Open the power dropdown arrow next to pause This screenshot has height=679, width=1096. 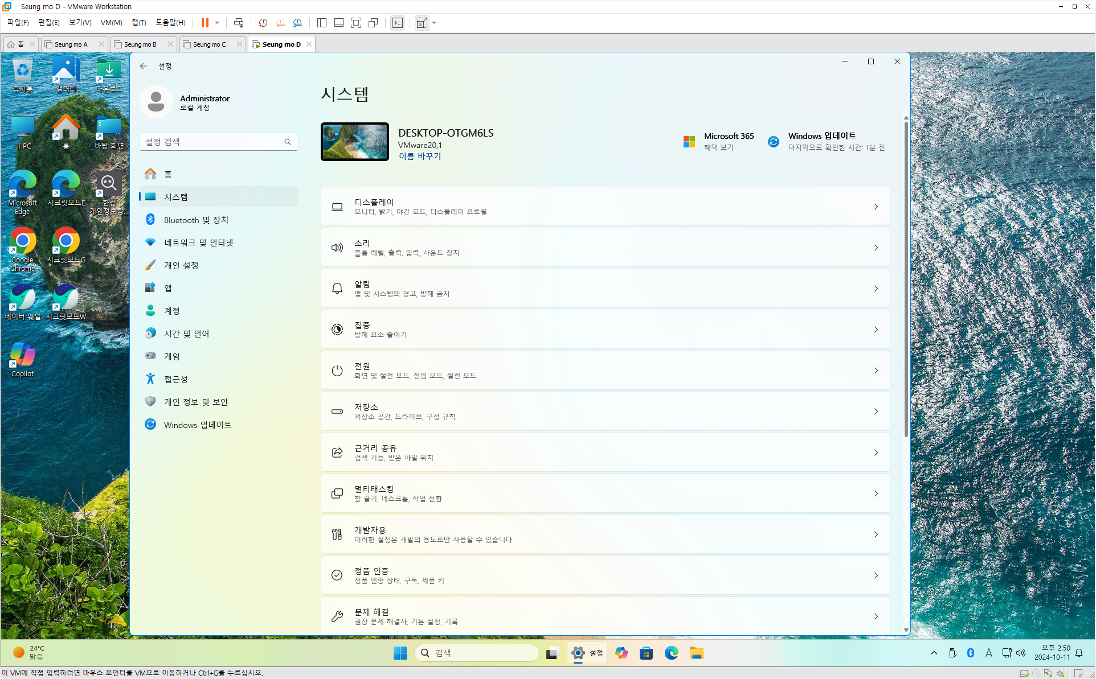point(217,23)
